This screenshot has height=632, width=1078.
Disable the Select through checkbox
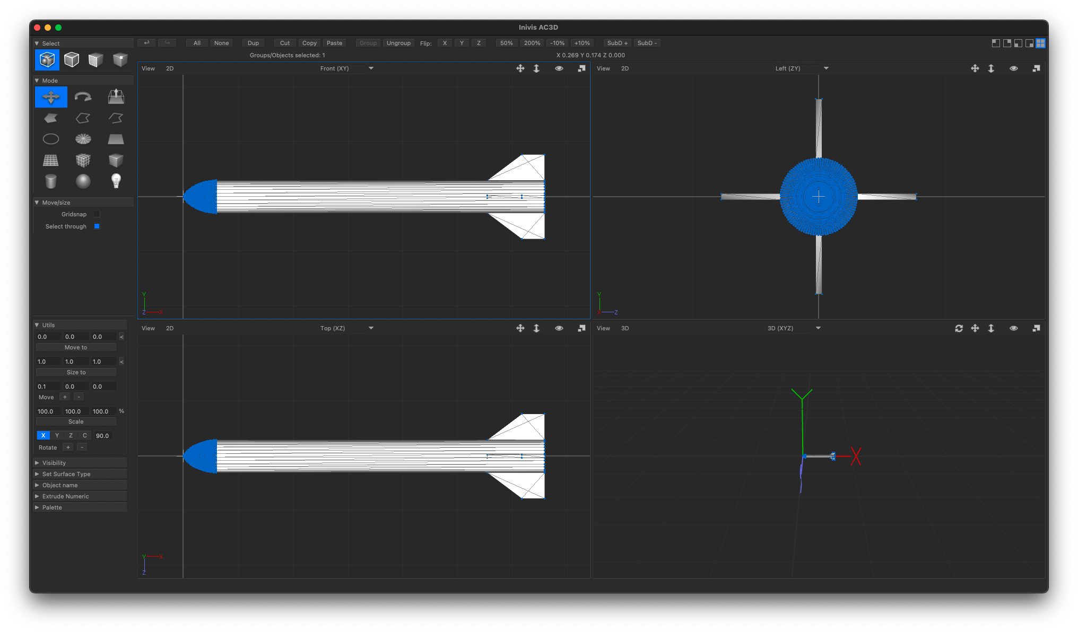(x=97, y=226)
